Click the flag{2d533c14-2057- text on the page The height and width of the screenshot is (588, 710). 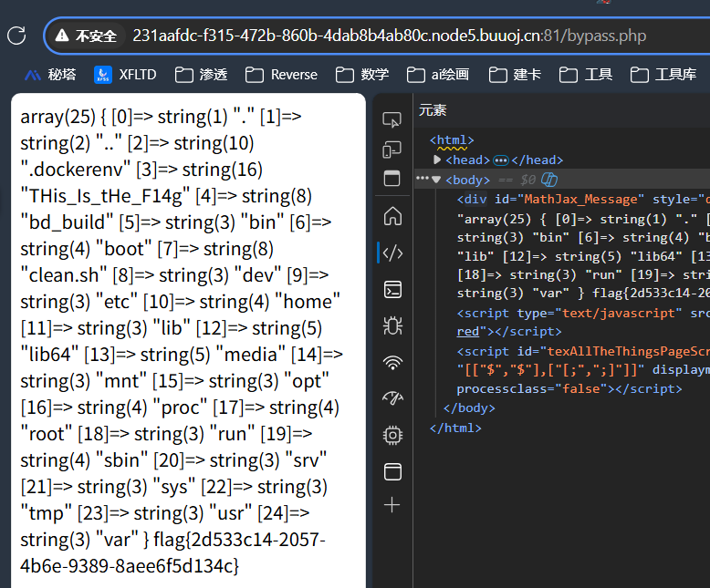(x=239, y=540)
